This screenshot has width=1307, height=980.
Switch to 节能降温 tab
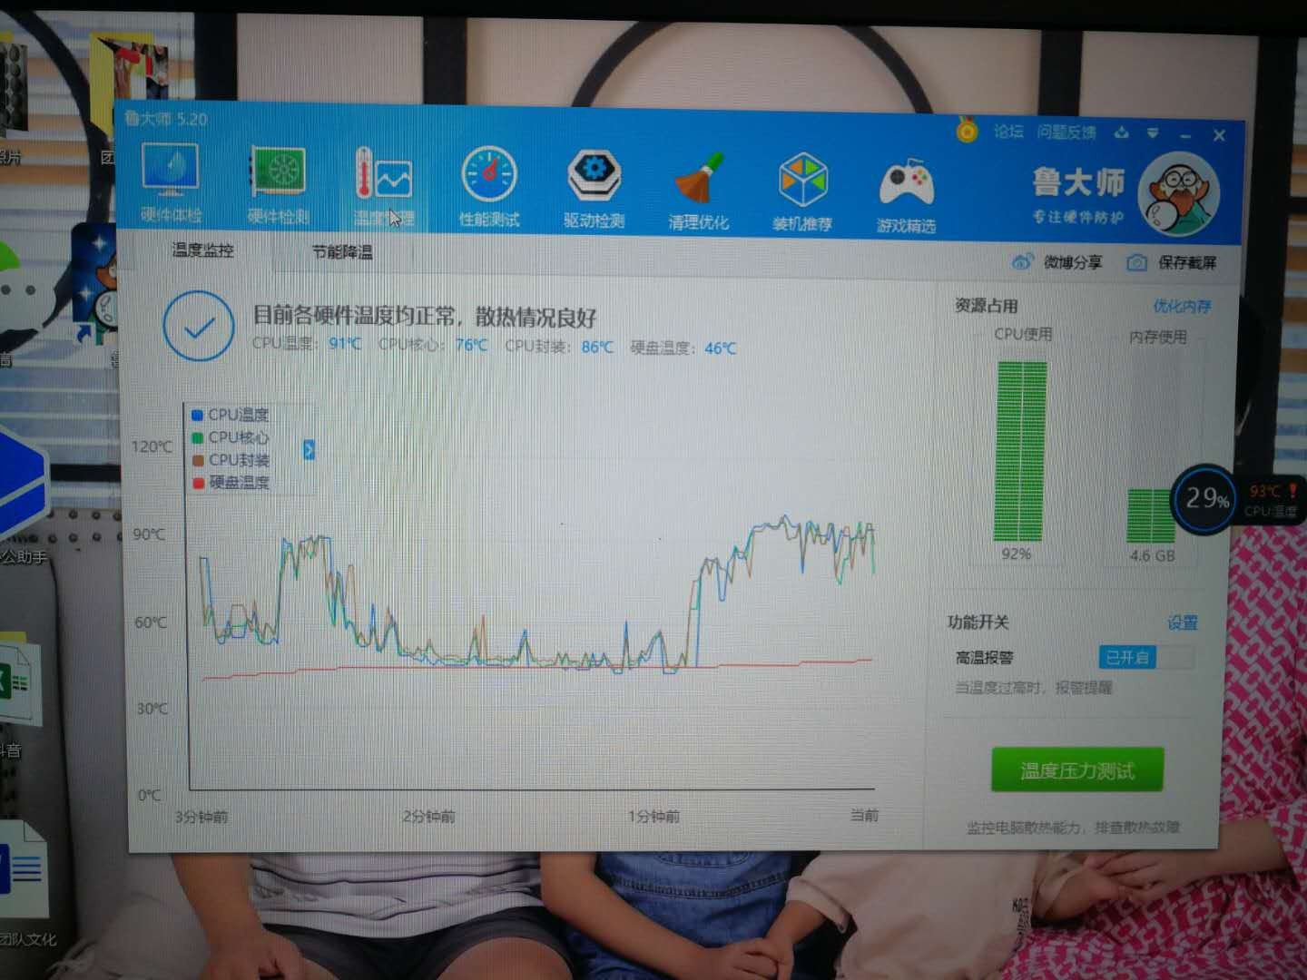342,252
